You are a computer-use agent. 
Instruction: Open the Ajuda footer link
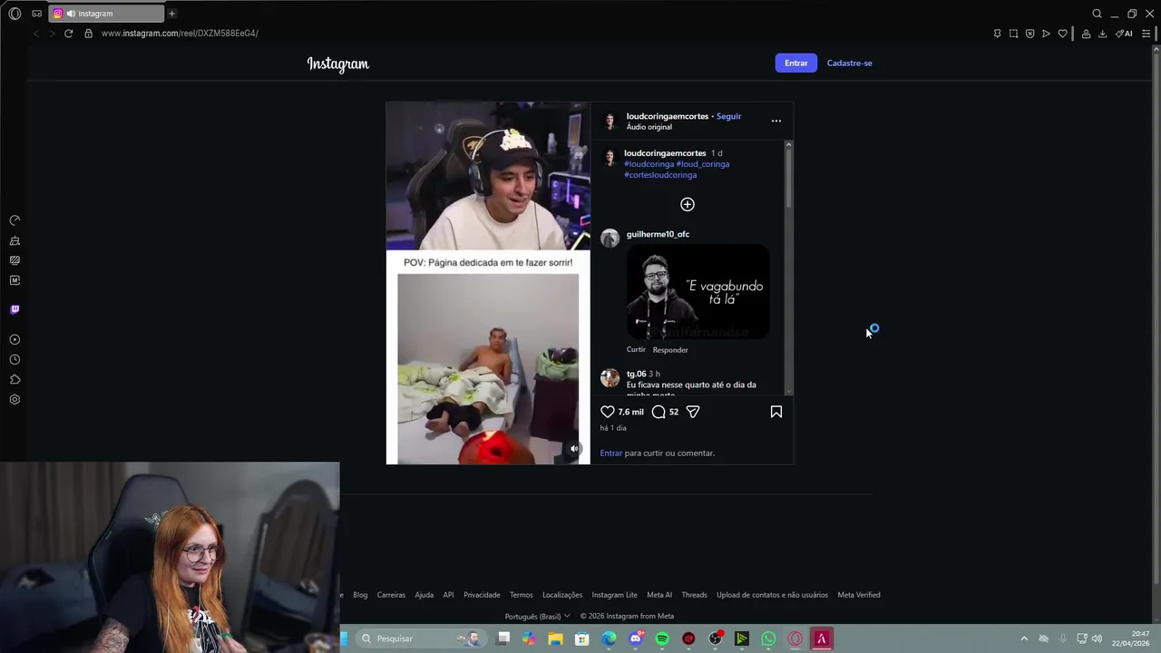(x=424, y=595)
